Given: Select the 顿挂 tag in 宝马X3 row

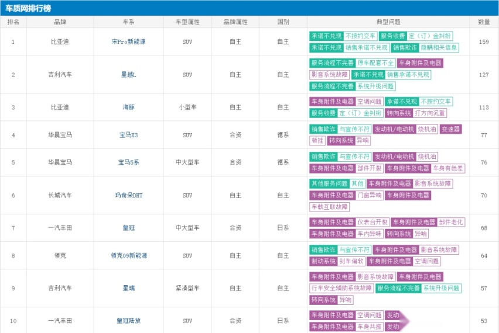Looking at the screenshot, I should click(317, 140).
